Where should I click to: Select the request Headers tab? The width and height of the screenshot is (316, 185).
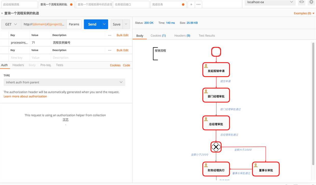pos(18,65)
